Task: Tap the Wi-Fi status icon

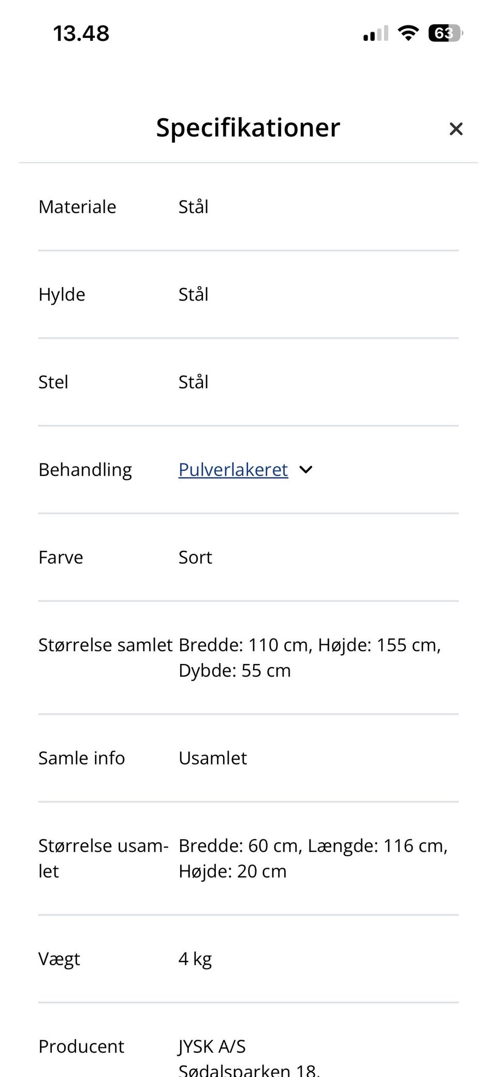Action: [x=408, y=34]
